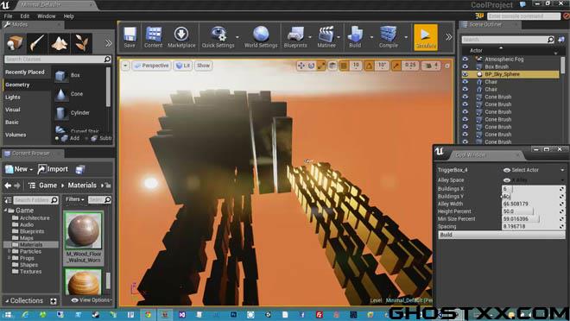Image resolution: width=570 pixels, height=321 pixels.
Task: Open the Edit menu
Action: point(24,16)
